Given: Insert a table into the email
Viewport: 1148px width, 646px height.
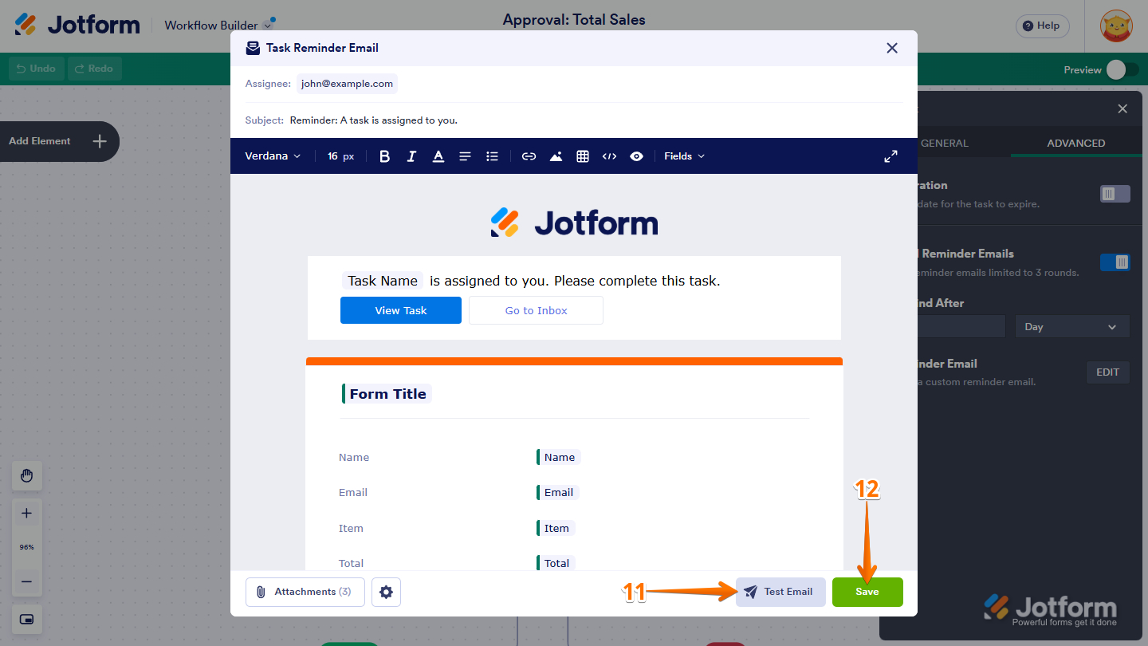Looking at the screenshot, I should (583, 156).
